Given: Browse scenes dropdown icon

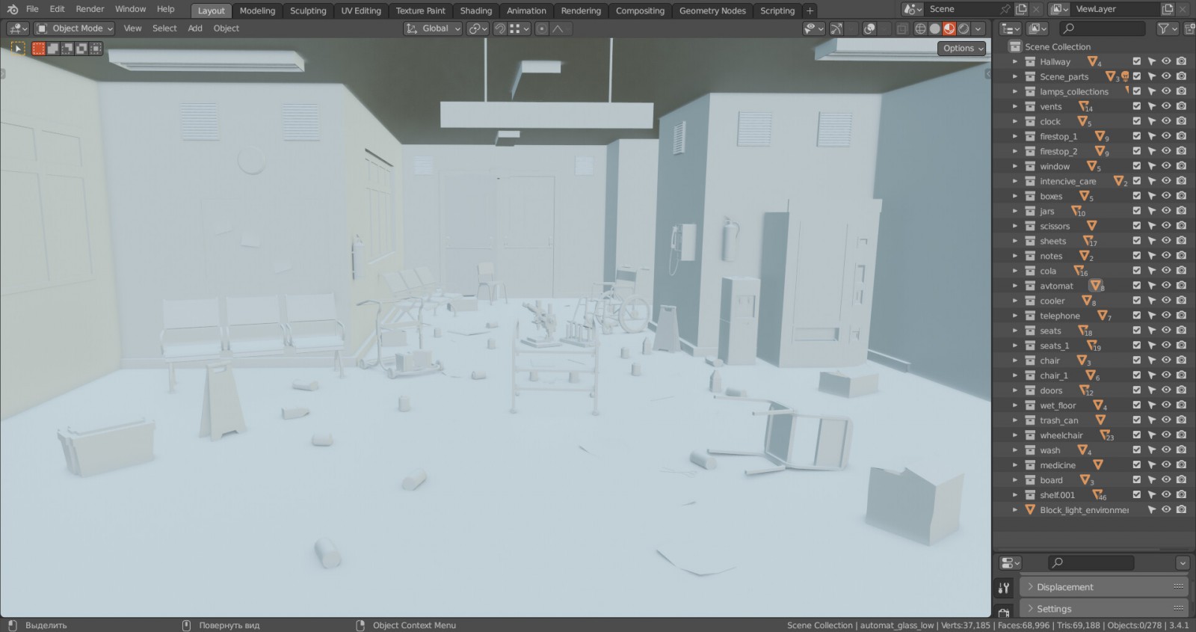Looking at the screenshot, I should (x=913, y=9).
